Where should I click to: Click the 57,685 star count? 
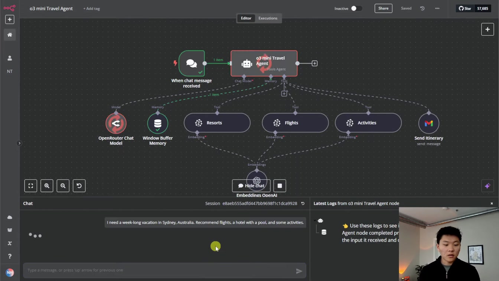[483, 8]
